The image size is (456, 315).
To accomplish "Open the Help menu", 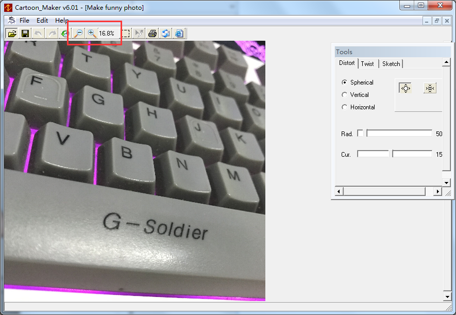I will pyautogui.click(x=62, y=20).
